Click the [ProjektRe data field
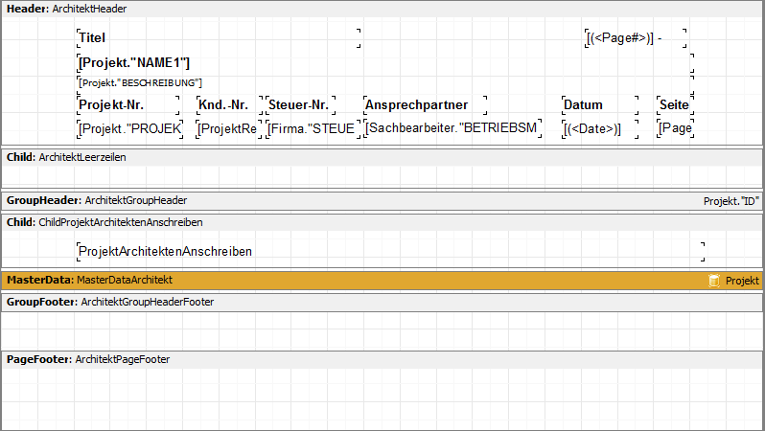 pos(229,128)
